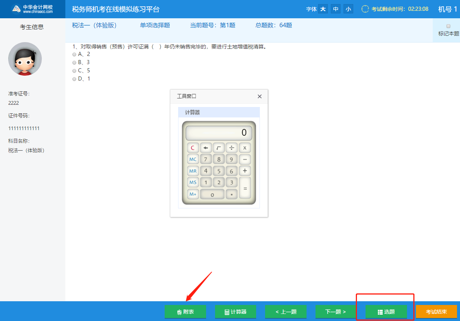Viewport: 460px width, 321px height.
Task: Select answer option A、2
Action: pyautogui.click(x=74, y=54)
